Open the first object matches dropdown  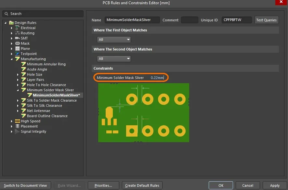click(114, 39)
